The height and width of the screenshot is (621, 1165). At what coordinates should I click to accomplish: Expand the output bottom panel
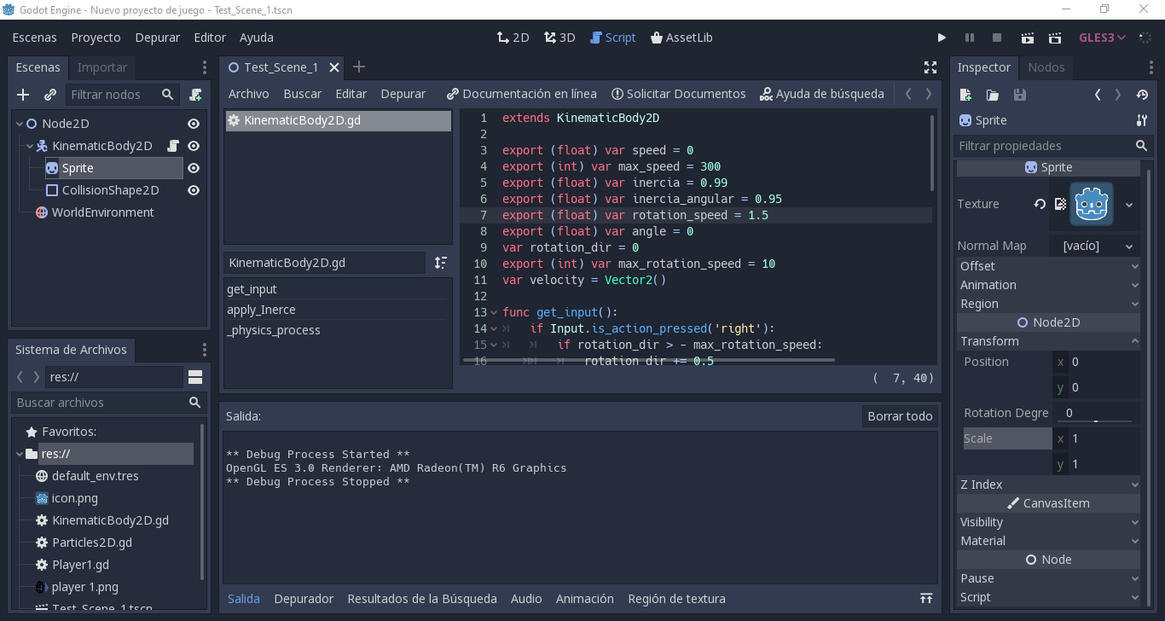(x=926, y=599)
